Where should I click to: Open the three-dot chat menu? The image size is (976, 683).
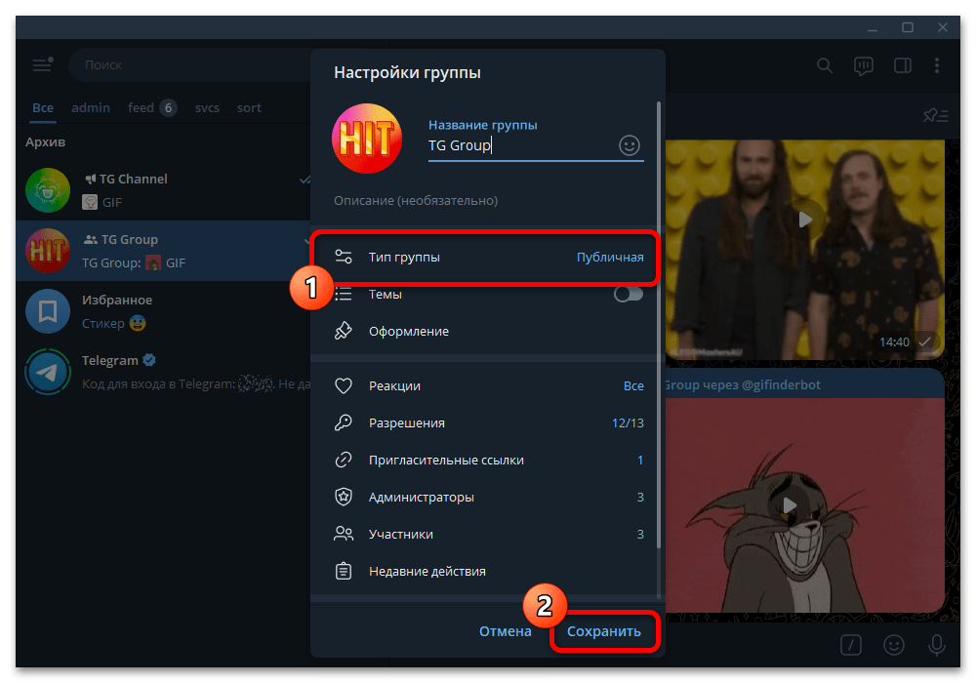937,65
